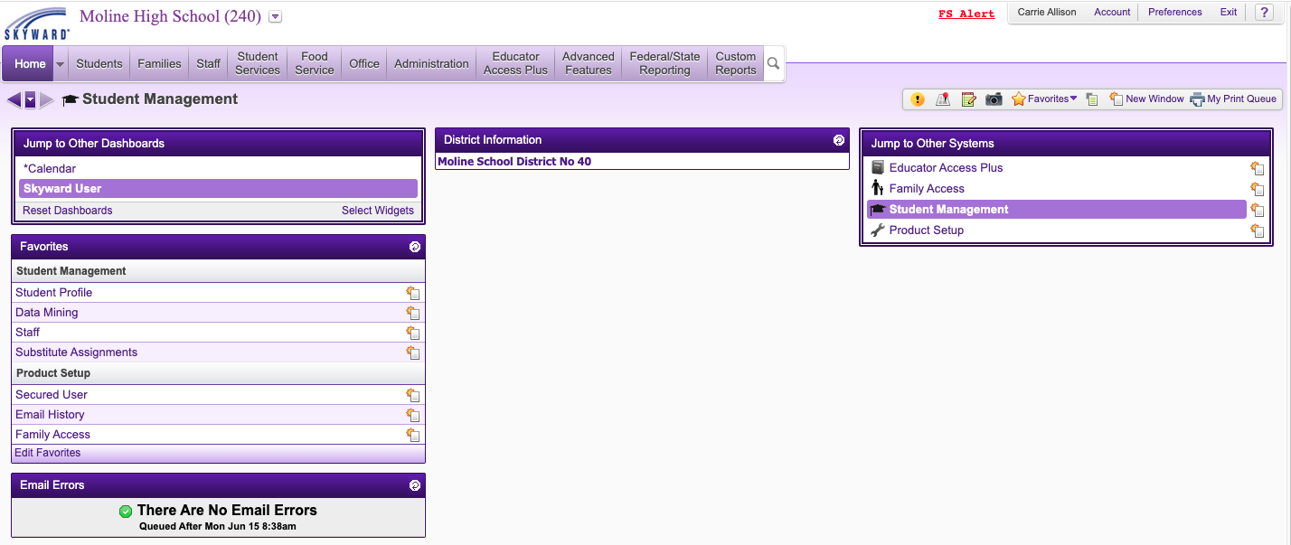The image size is (1291, 545).
Task: Open the Federal/State Reporting tab
Action: point(664,63)
